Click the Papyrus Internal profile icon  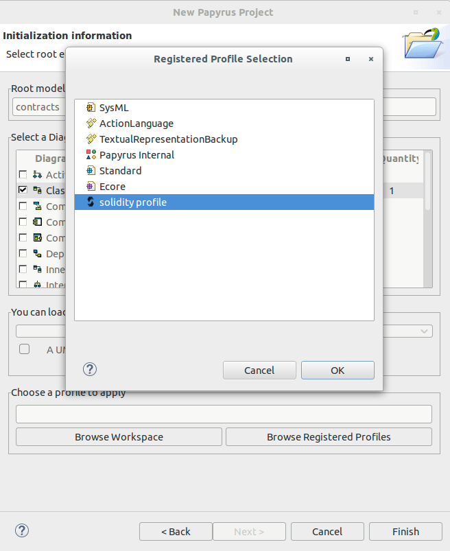tap(91, 154)
